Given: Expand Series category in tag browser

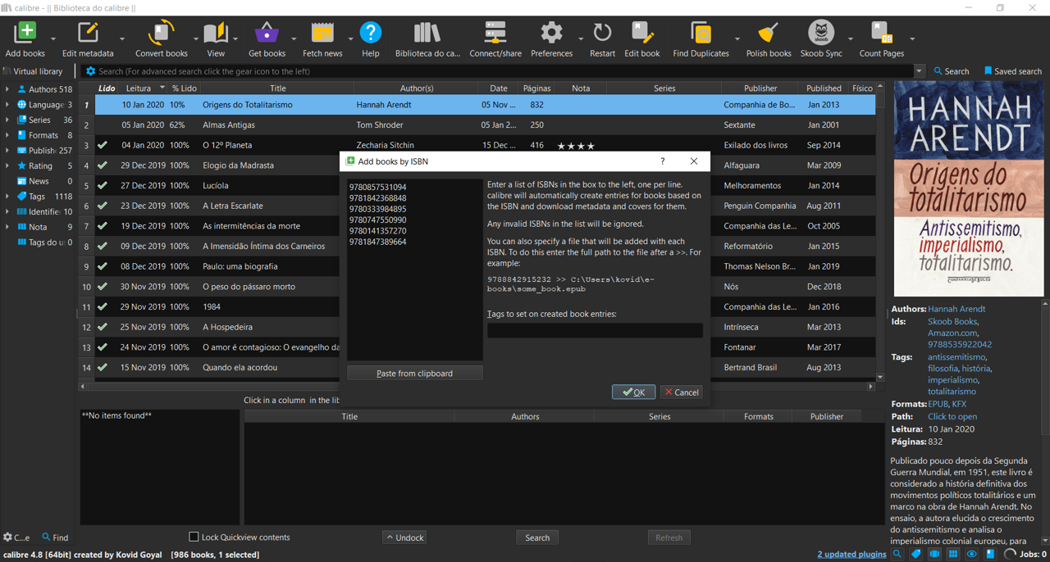Looking at the screenshot, I should pos(7,120).
